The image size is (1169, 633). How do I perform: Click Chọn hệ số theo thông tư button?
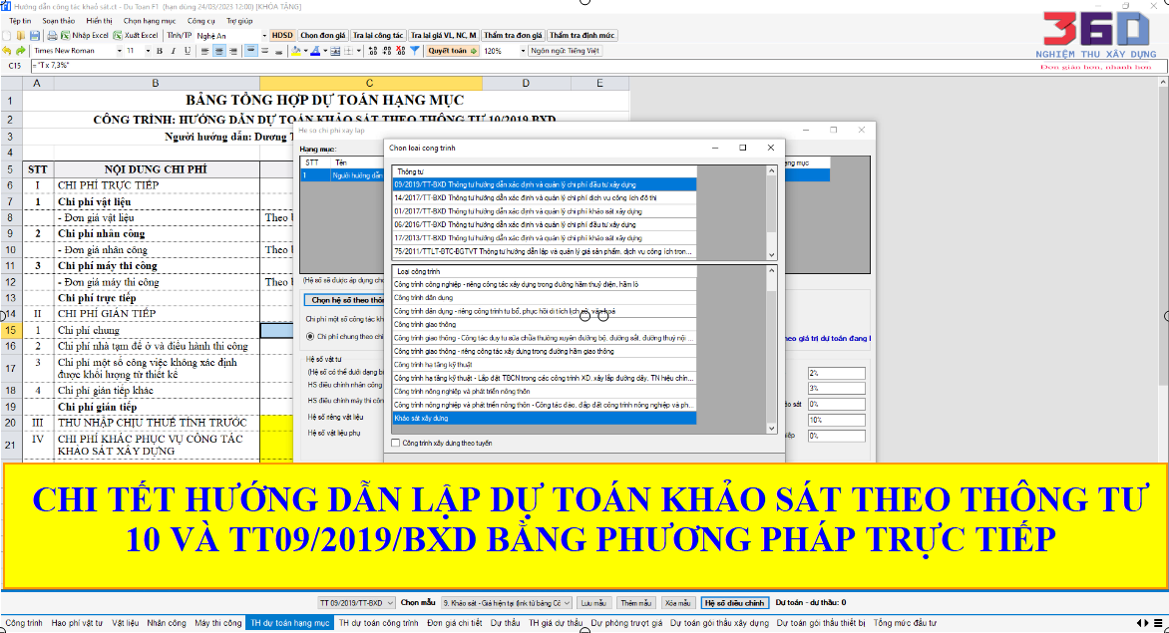[344, 299]
